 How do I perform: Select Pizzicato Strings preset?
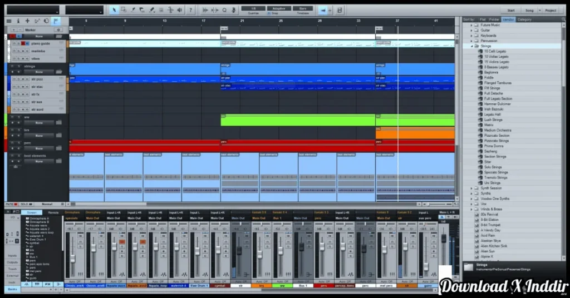[x=496, y=141]
